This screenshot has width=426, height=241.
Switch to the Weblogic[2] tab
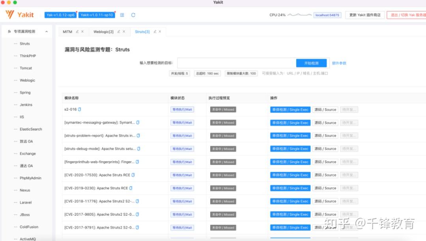tap(103, 32)
